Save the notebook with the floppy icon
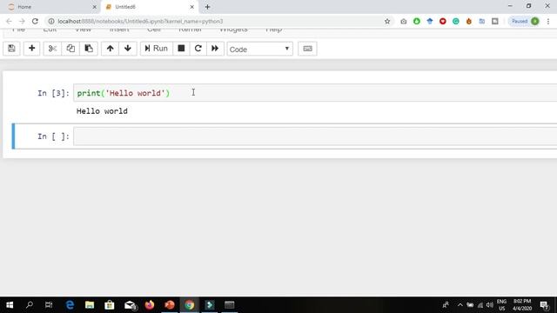The height and width of the screenshot is (313, 557). [x=11, y=49]
